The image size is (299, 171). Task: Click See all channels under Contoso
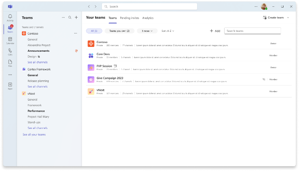[x=37, y=62]
